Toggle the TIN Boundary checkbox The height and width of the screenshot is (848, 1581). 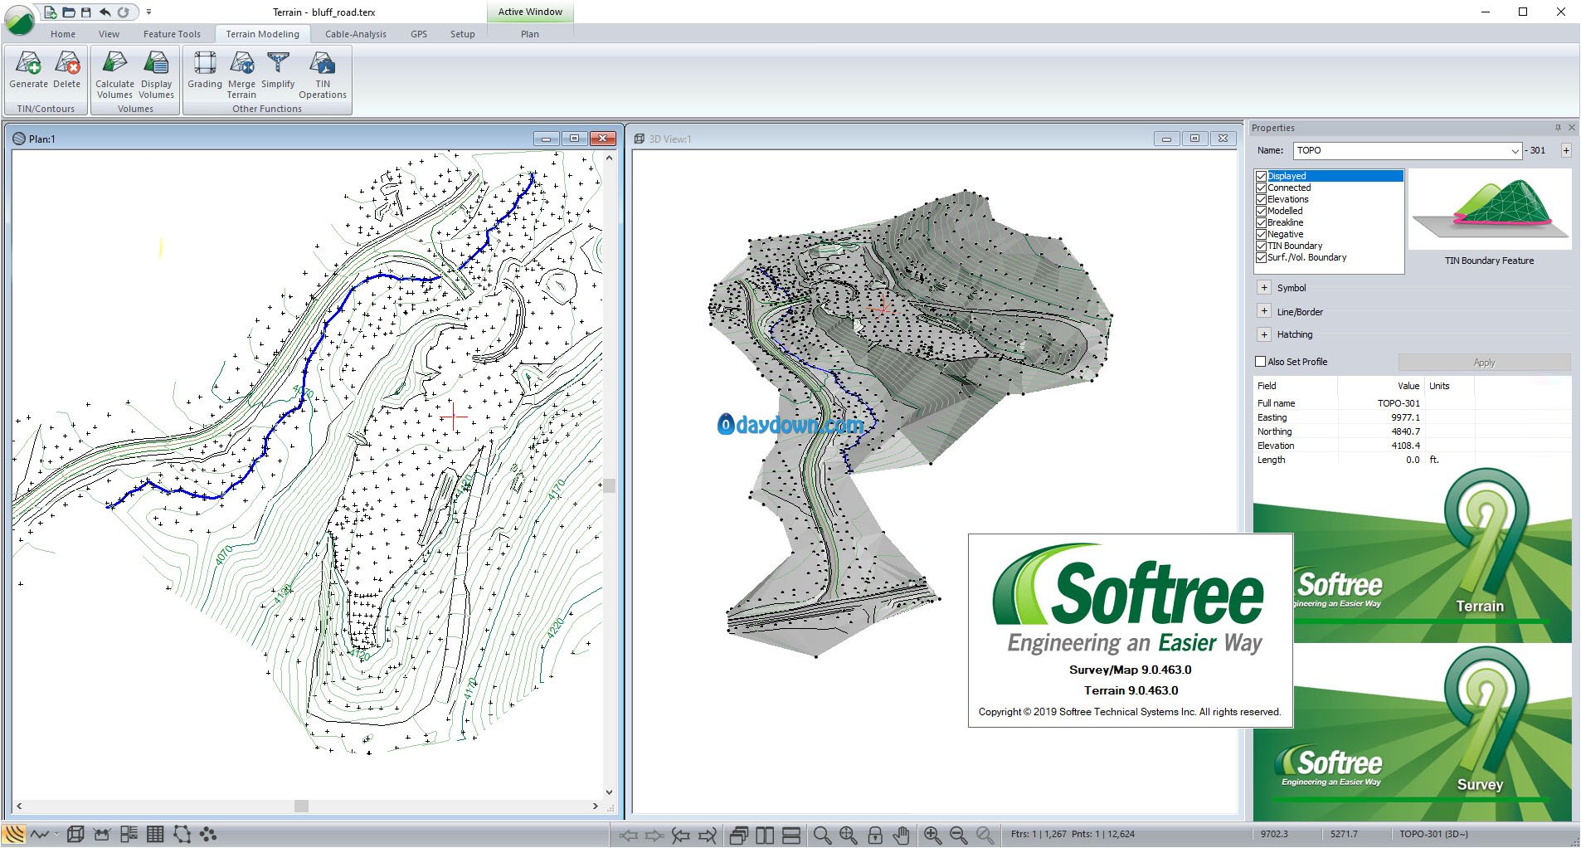[1261, 246]
